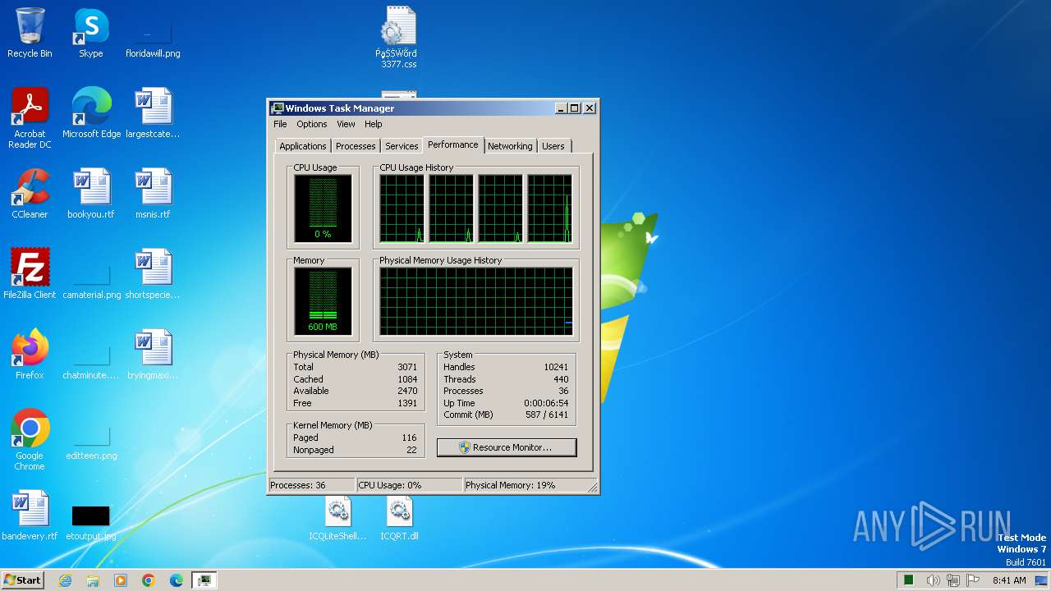Select the etoutput.jpg black thumbnail
The height and width of the screenshot is (591, 1051).
[90, 515]
